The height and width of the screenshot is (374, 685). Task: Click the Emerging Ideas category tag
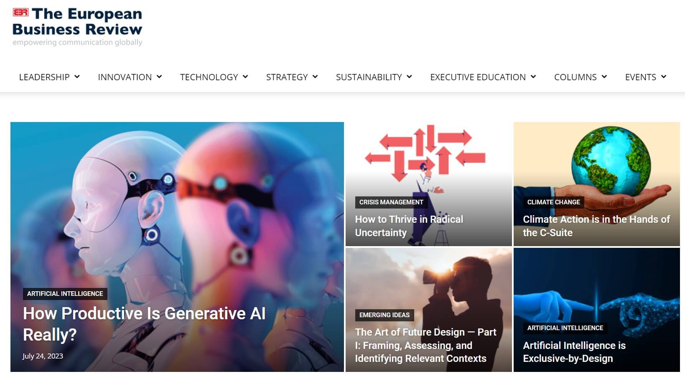pos(384,315)
